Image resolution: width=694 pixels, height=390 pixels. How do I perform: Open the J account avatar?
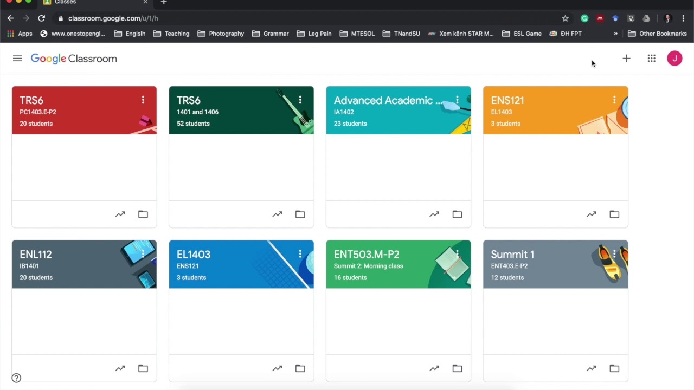tap(674, 58)
